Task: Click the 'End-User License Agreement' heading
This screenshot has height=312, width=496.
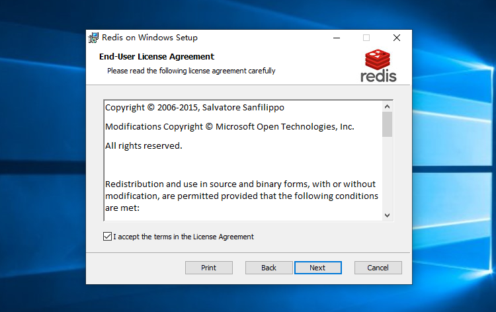Action: point(157,57)
